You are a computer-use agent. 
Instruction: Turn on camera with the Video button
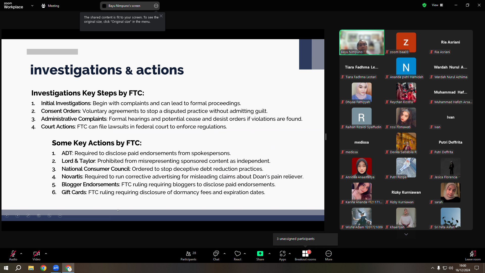tap(36, 255)
